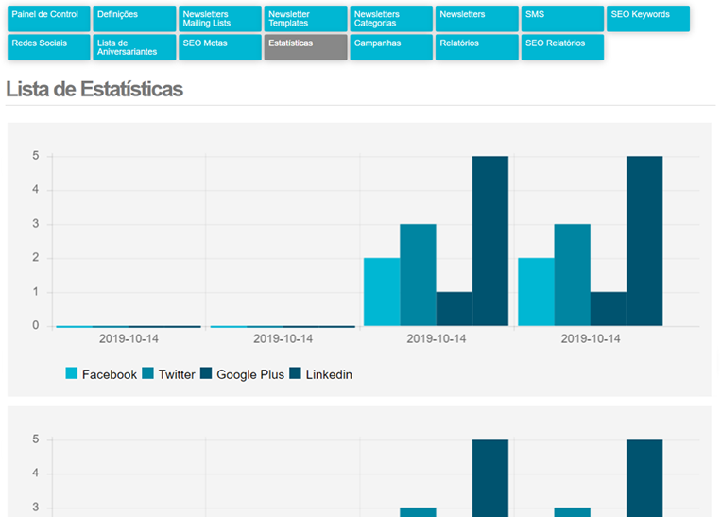This screenshot has height=517, width=721.
Task: Toggle the Twitter legend color swatch
Action: pos(147,373)
